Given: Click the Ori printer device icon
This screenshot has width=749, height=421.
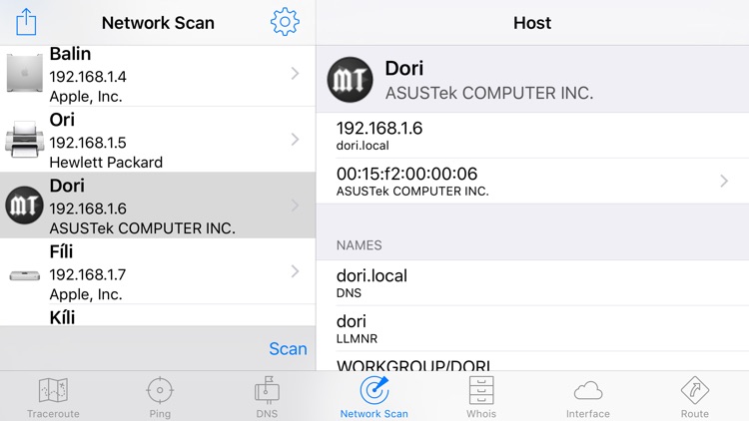Looking at the screenshot, I should point(22,139).
